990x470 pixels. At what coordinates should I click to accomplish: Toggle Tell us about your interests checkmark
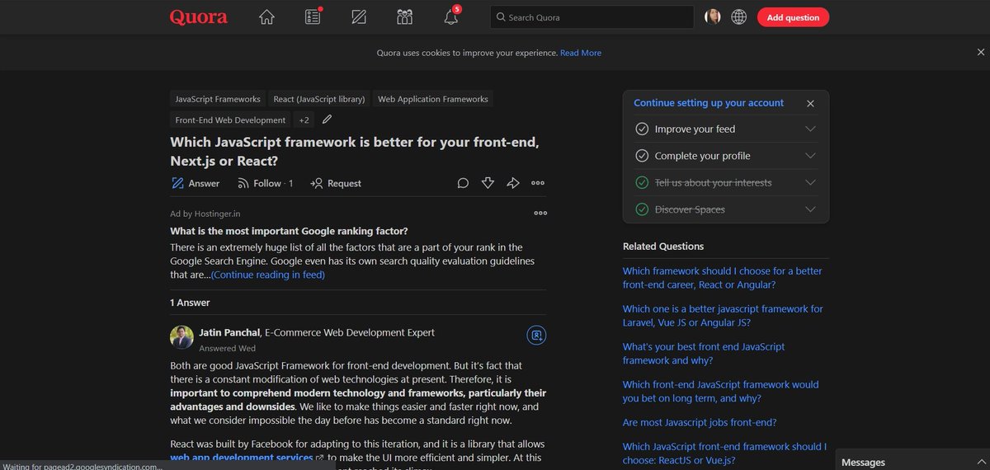(642, 182)
